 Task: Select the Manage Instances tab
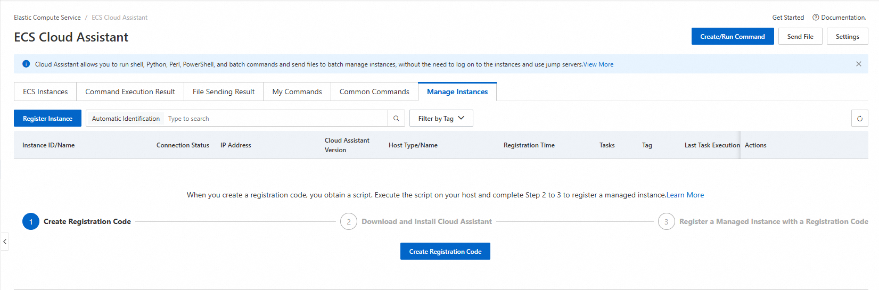pyautogui.click(x=457, y=92)
